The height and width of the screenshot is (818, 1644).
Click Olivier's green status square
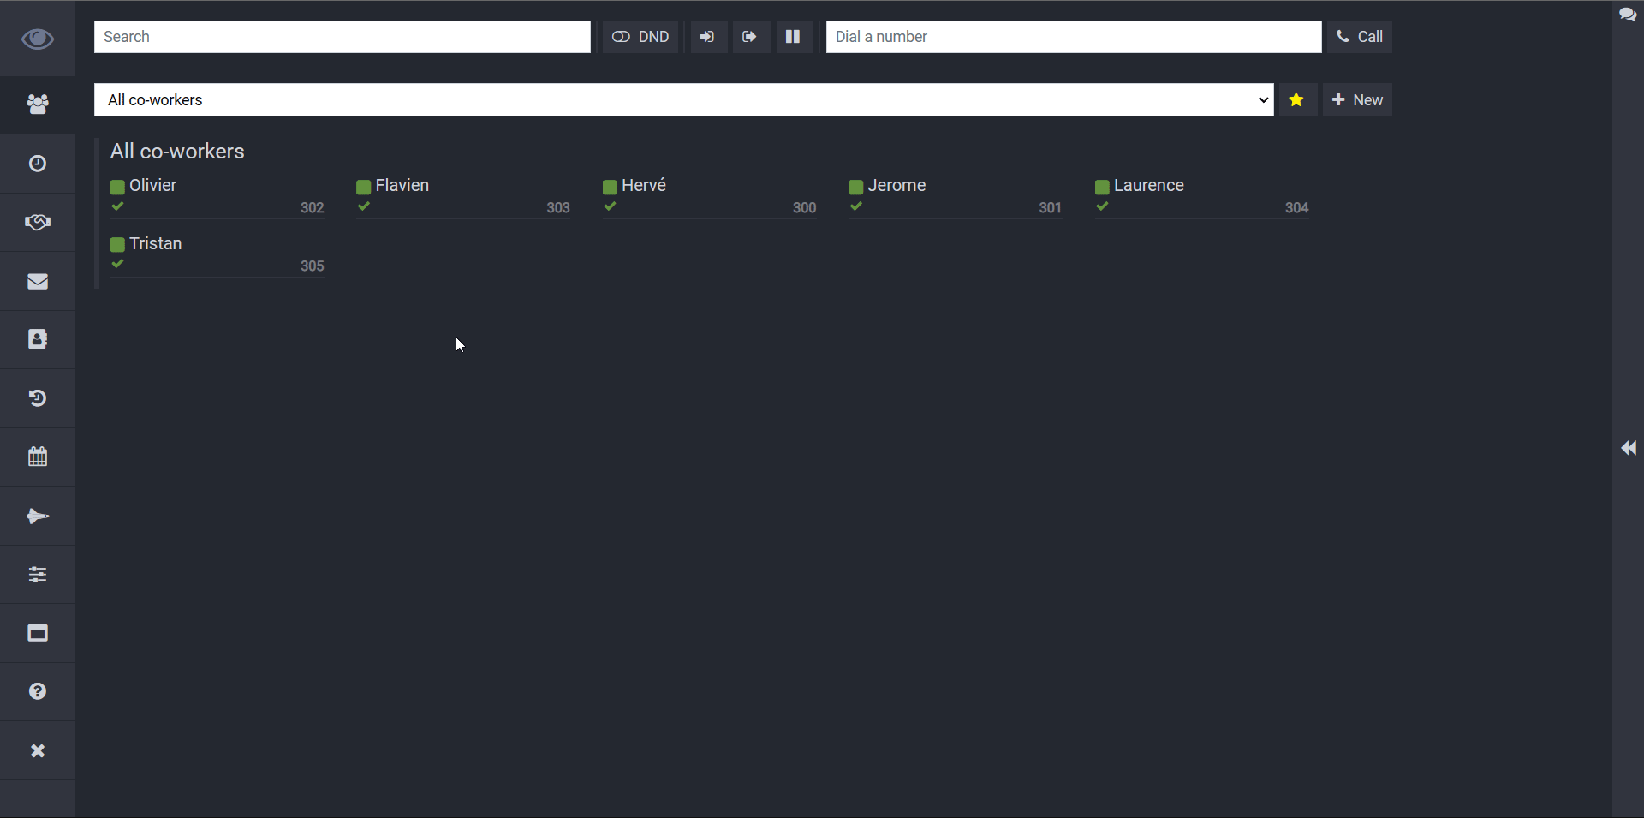point(117,187)
